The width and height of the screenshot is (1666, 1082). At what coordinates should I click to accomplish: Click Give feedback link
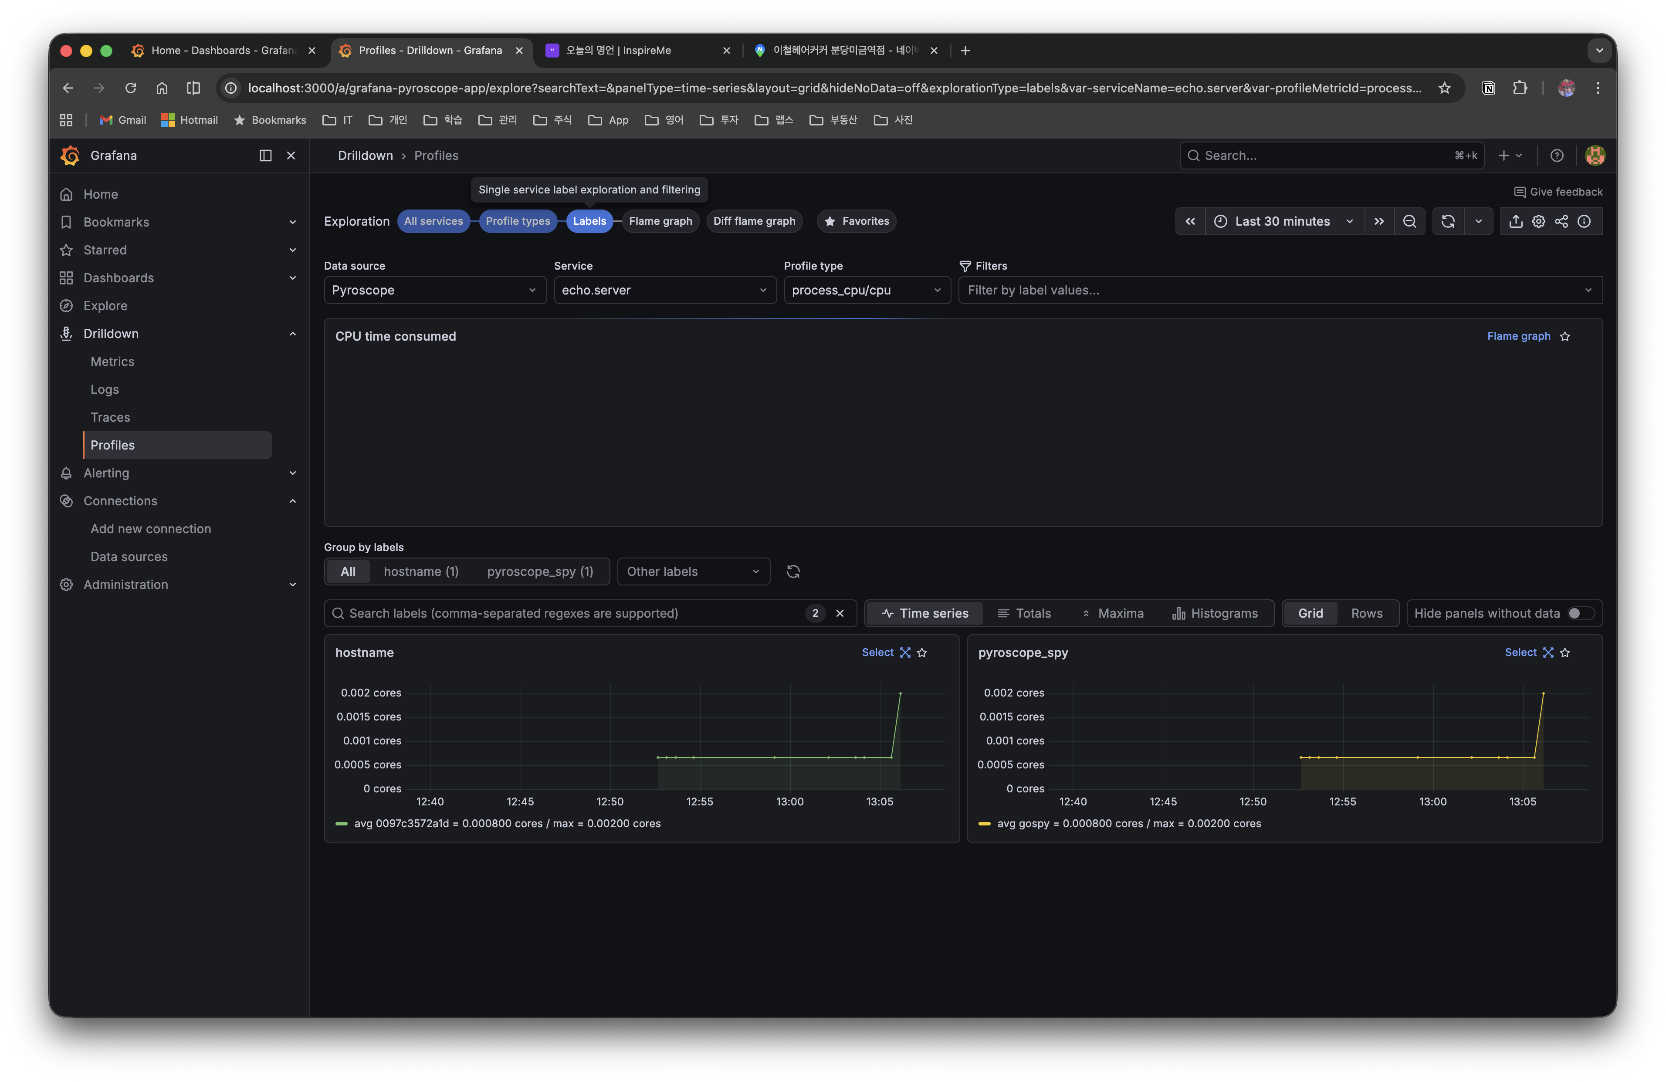click(1558, 191)
